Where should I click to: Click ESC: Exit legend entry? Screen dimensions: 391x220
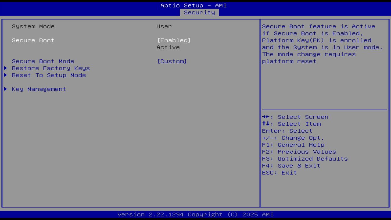279,173
